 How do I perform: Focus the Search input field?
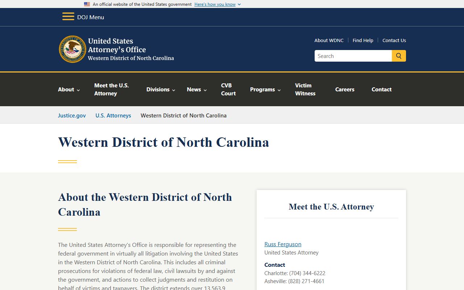pyautogui.click(x=353, y=56)
